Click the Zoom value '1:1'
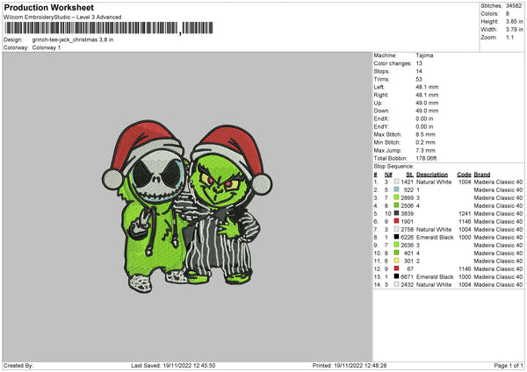 point(509,37)
